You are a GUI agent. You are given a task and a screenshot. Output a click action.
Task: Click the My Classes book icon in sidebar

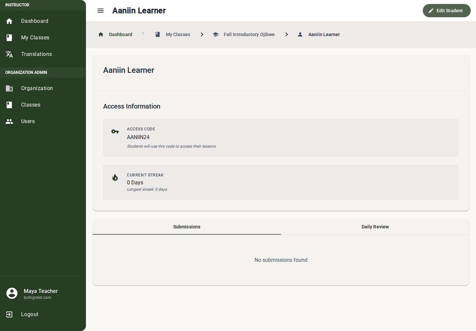coord(9,38)
